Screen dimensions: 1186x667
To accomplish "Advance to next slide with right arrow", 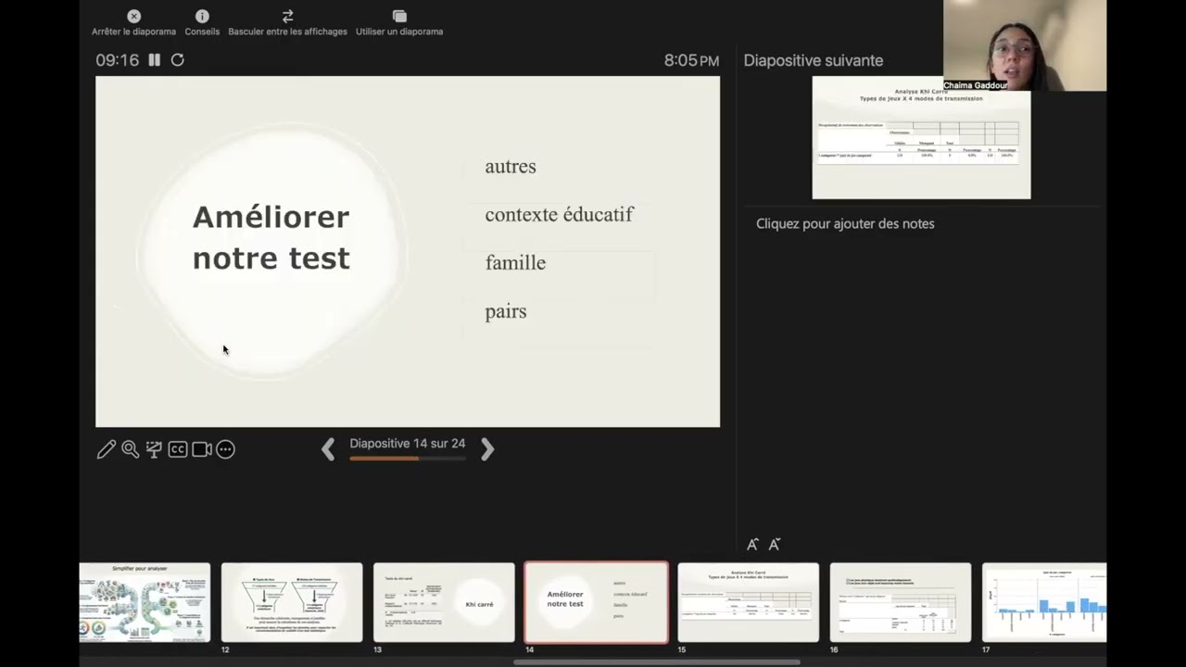I will [x=487, y=449].
